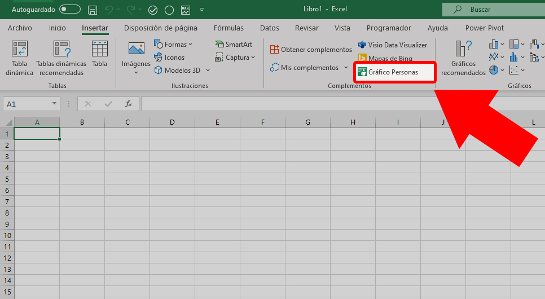Open Visio Data Visualizer add-in
The image size is (545, 299).
[x=393, y=45]
